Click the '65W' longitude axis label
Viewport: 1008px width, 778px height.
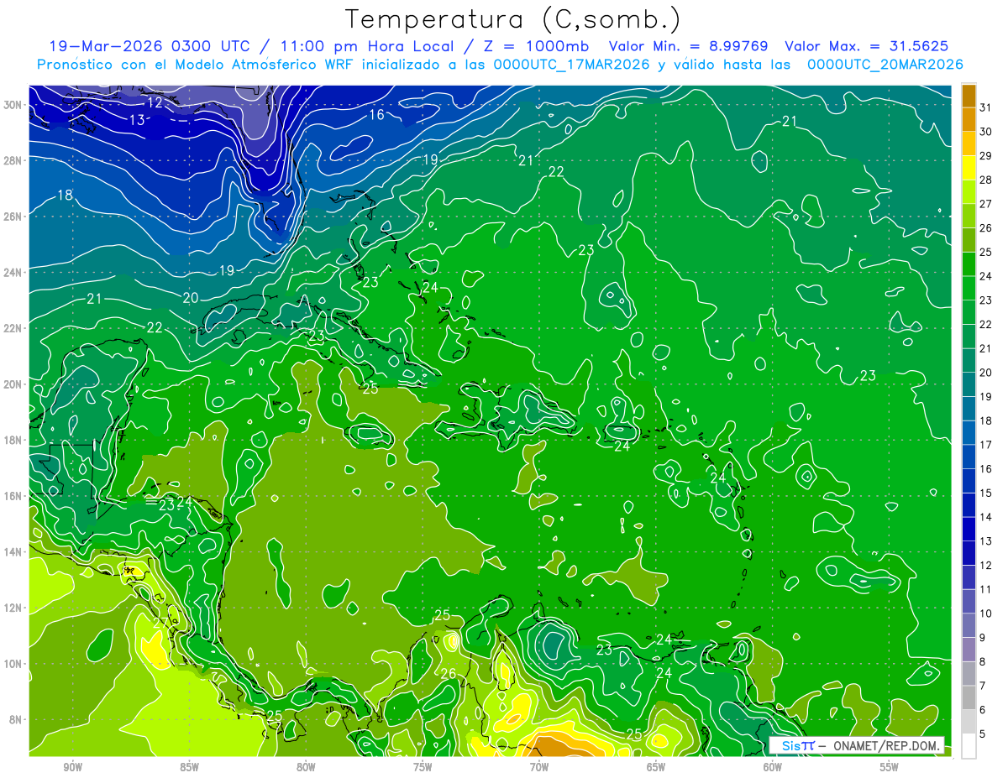656,767
